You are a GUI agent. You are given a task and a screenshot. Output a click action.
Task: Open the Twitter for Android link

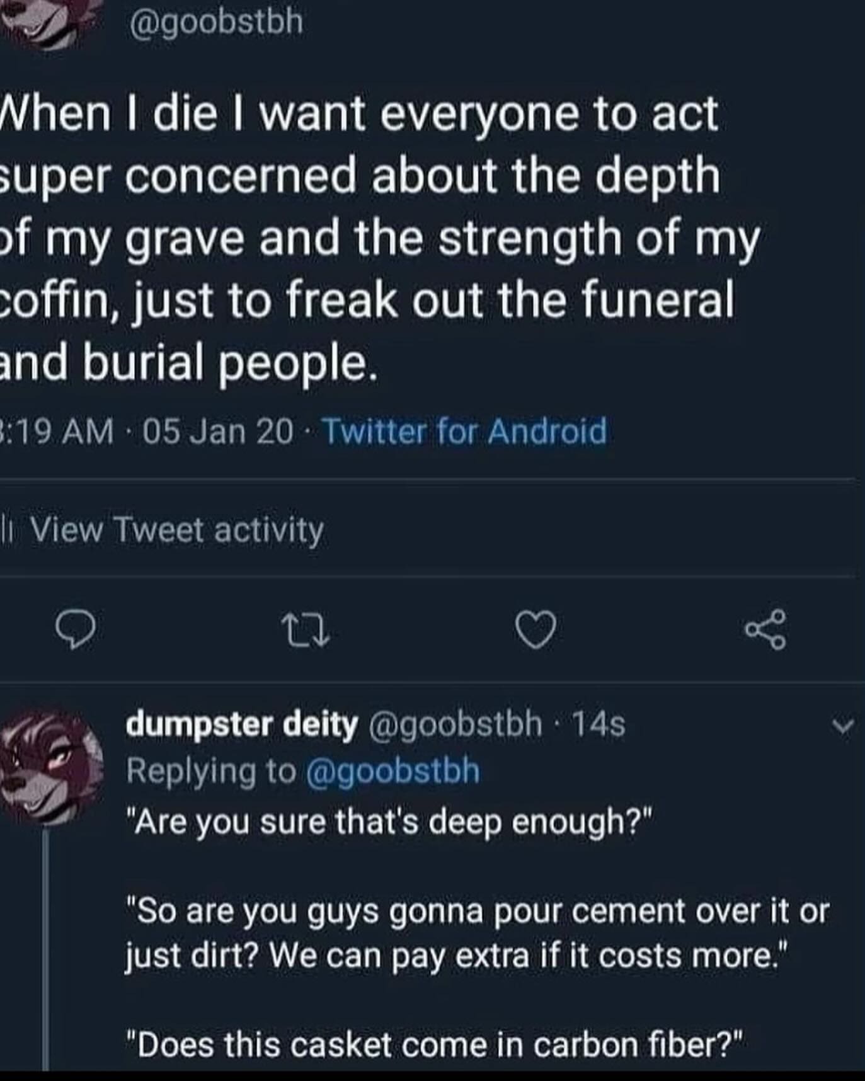[x=465, y=432]
